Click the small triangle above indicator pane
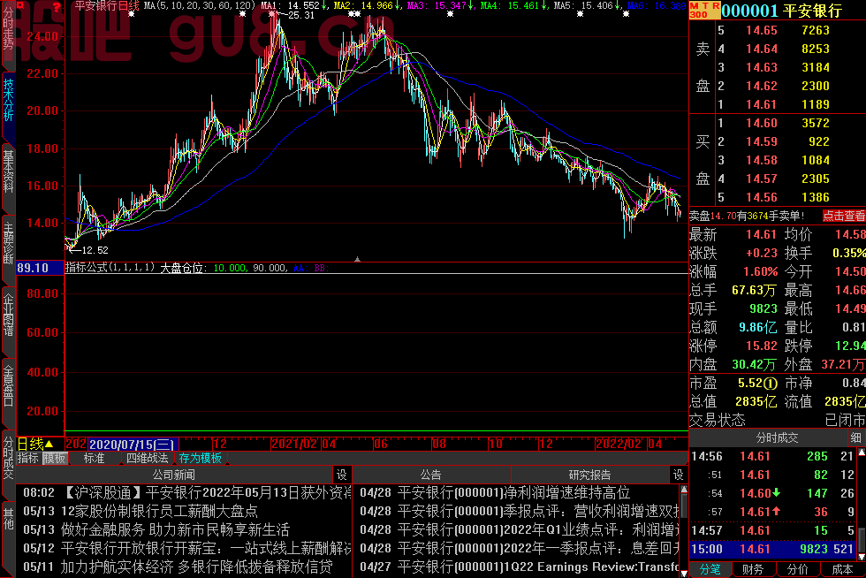 click(x=357, y=259)
